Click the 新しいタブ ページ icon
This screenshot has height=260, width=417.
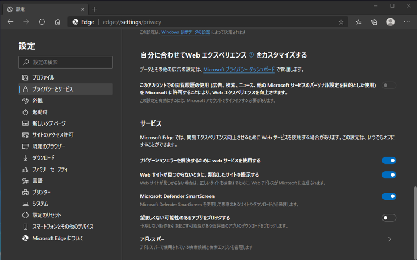point(25,123)
